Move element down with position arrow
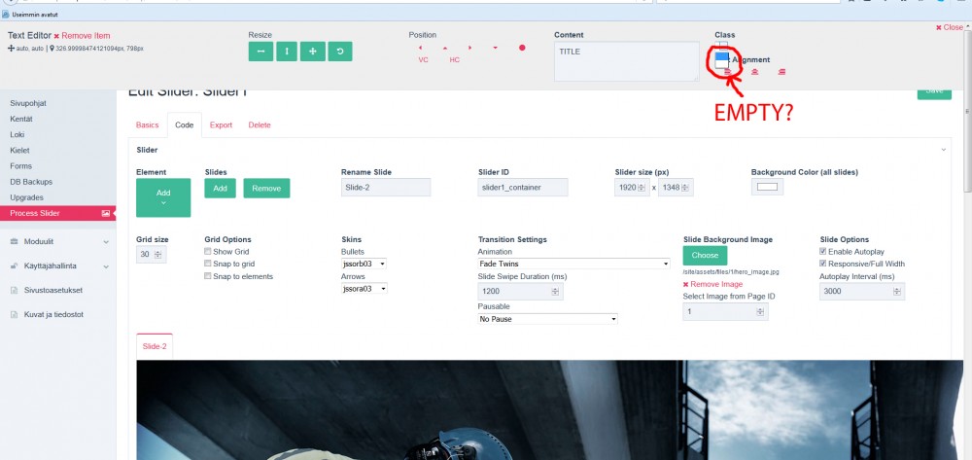This screenshot has height=460, width=972. [496, 48]
